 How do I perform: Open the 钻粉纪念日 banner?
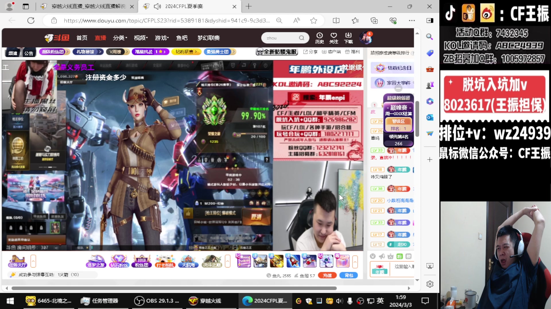[392, 68]
